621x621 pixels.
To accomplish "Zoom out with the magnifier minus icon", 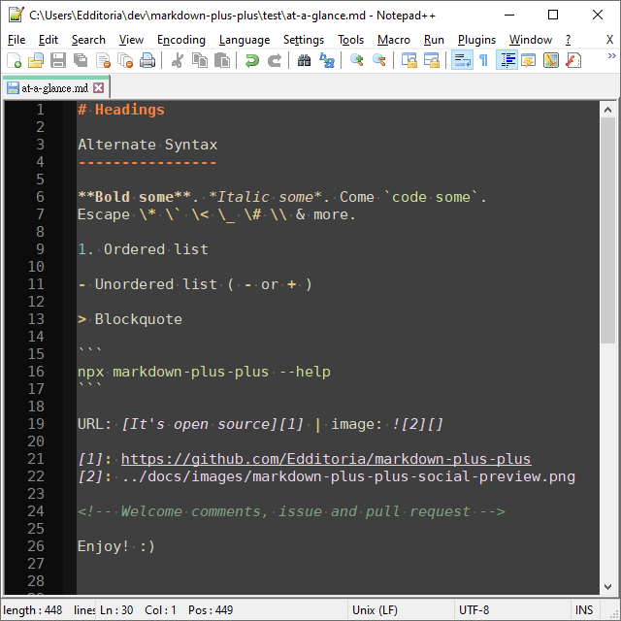I will (379, 60).
